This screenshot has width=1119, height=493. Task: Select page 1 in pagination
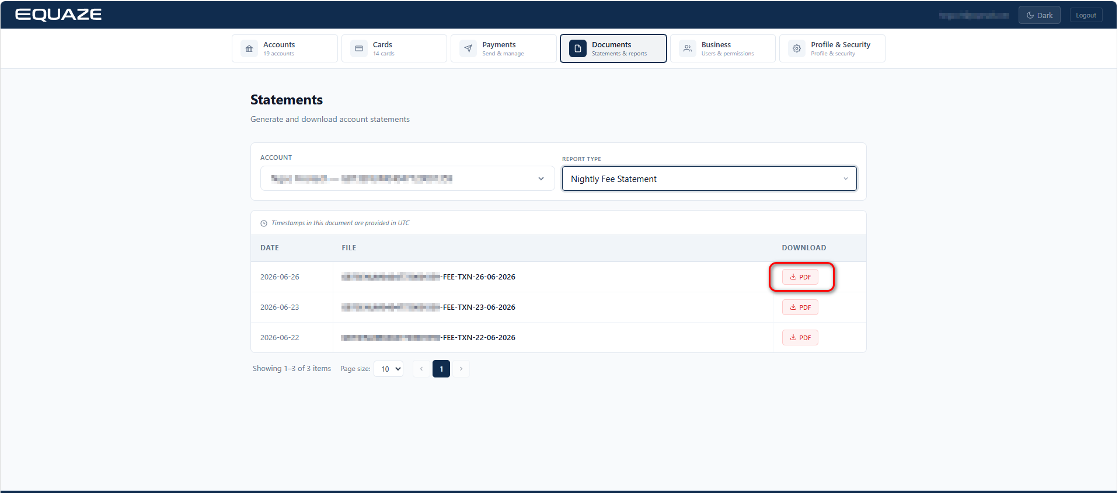(x=441, y=369)
